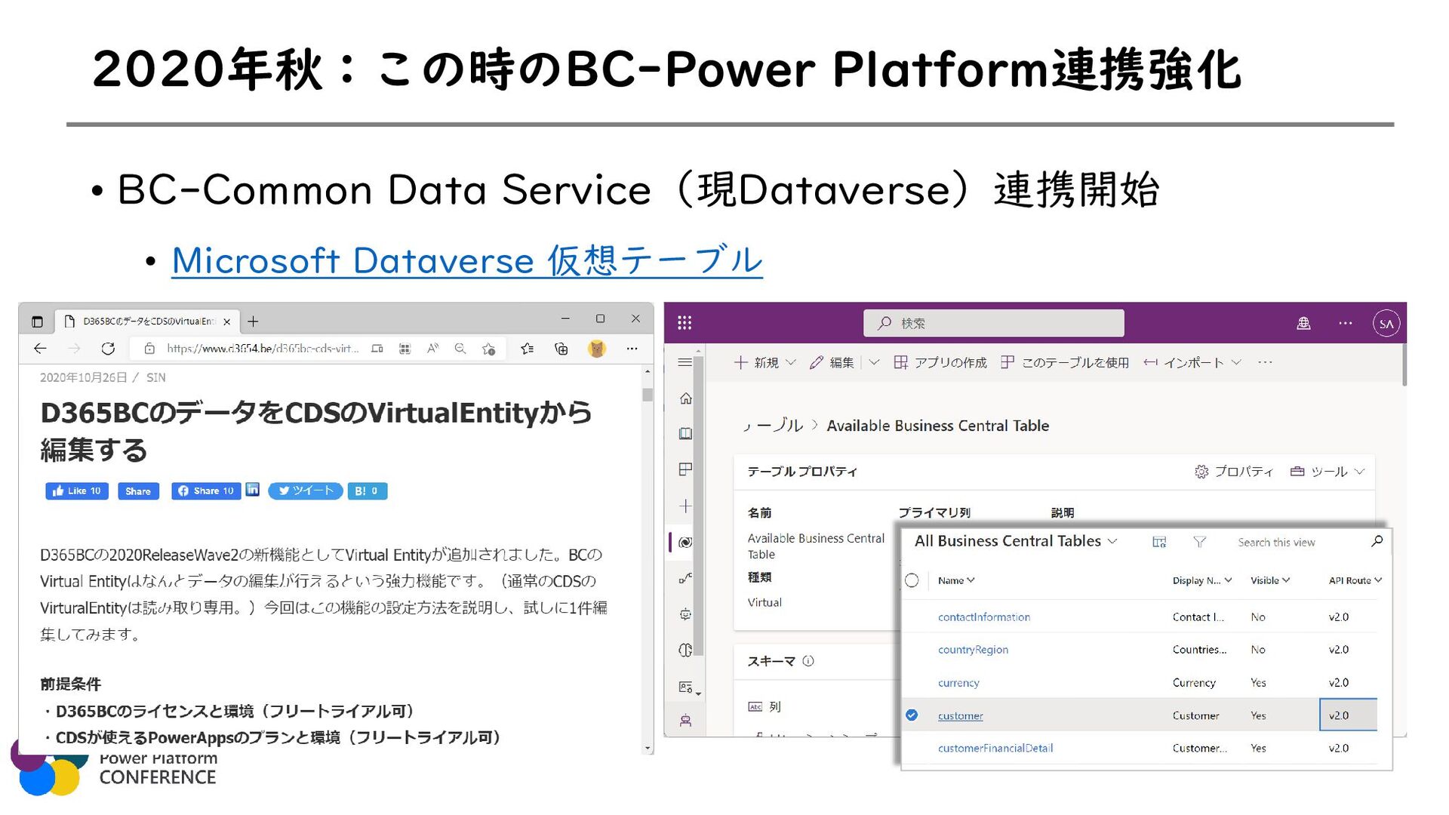Screen dimensions: 1449x815
Task: Click browser forward arrow
Action: tap(74, 349)
